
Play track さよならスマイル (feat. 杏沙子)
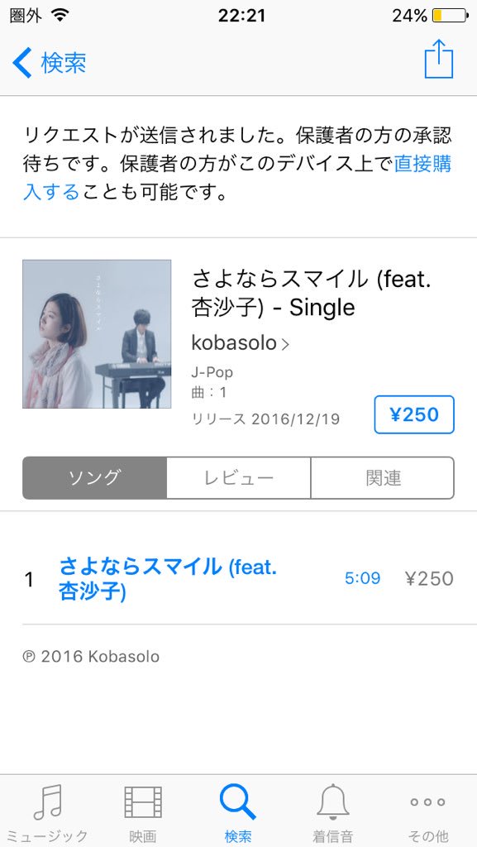click(168, 579)
